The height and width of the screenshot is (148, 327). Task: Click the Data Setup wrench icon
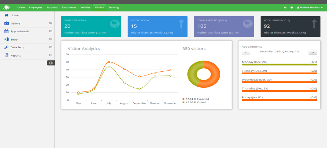[x=6, y=47]
